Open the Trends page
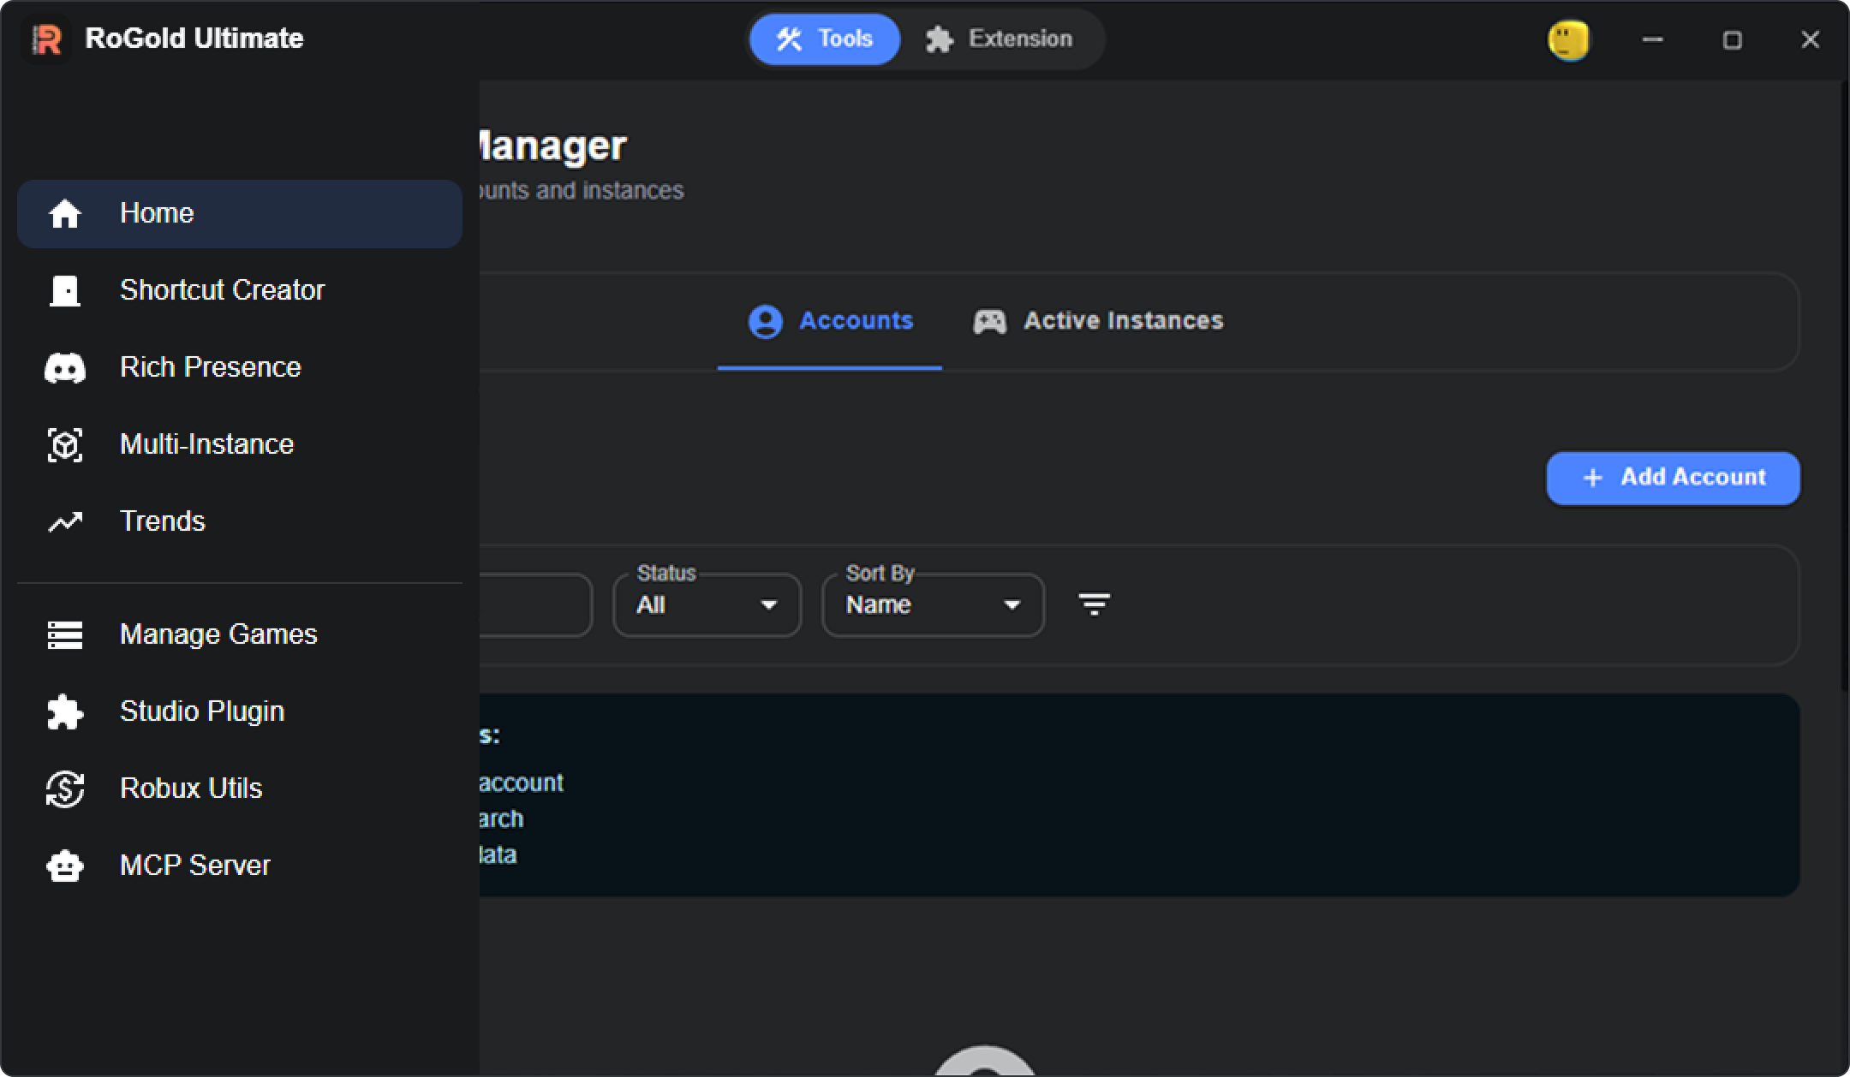This screenshot has width=1850, height=1077. pyautogui.click(x=240, y=521)
